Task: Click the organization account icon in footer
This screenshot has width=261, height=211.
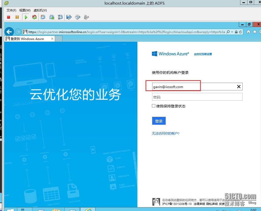Action: tap(156, 202)
